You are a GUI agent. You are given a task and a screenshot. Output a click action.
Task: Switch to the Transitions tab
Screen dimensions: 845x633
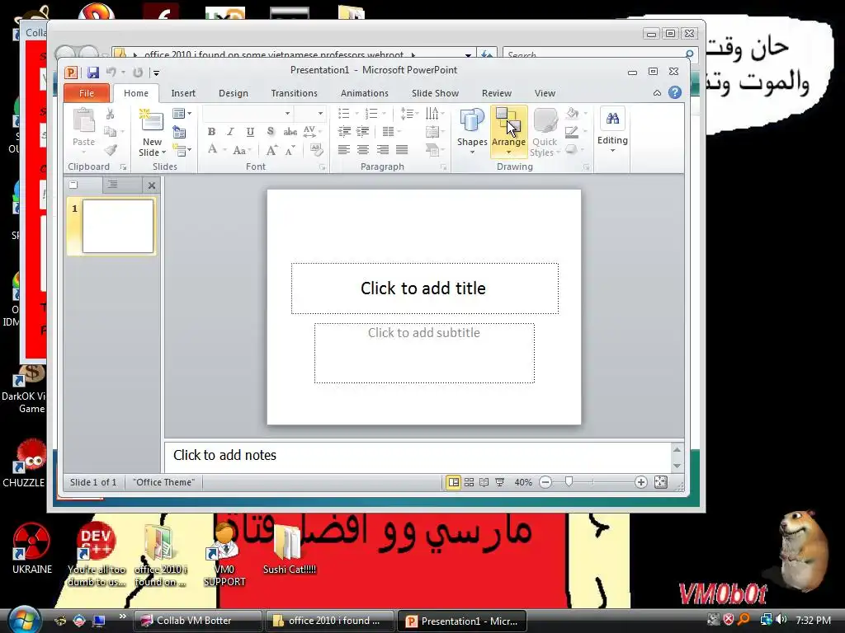pyautogui.click(x=295, y=93)
